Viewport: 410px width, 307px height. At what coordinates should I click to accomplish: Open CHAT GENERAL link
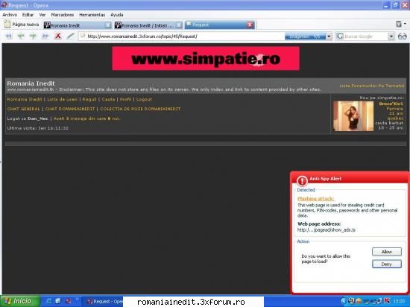(24, 109)
